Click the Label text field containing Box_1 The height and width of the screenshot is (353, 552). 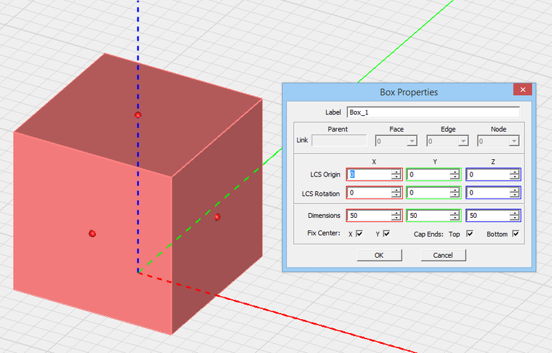(x=433, y=112)
